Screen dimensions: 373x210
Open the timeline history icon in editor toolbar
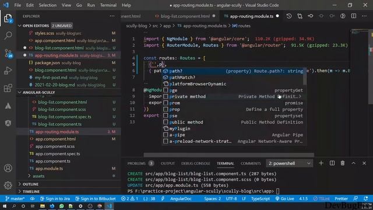point(289,16)
